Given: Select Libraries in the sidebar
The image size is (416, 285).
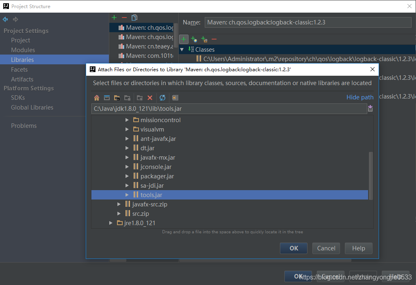Looking at the screenshot, I should 54,59.
